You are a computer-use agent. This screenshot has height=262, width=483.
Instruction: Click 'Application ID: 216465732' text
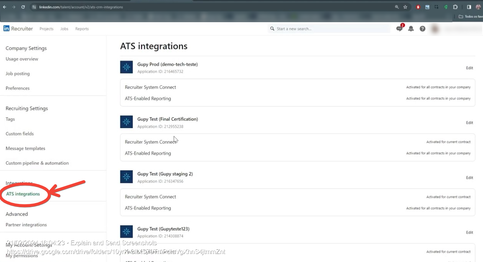pyautogui.click(x=160, y=72)
